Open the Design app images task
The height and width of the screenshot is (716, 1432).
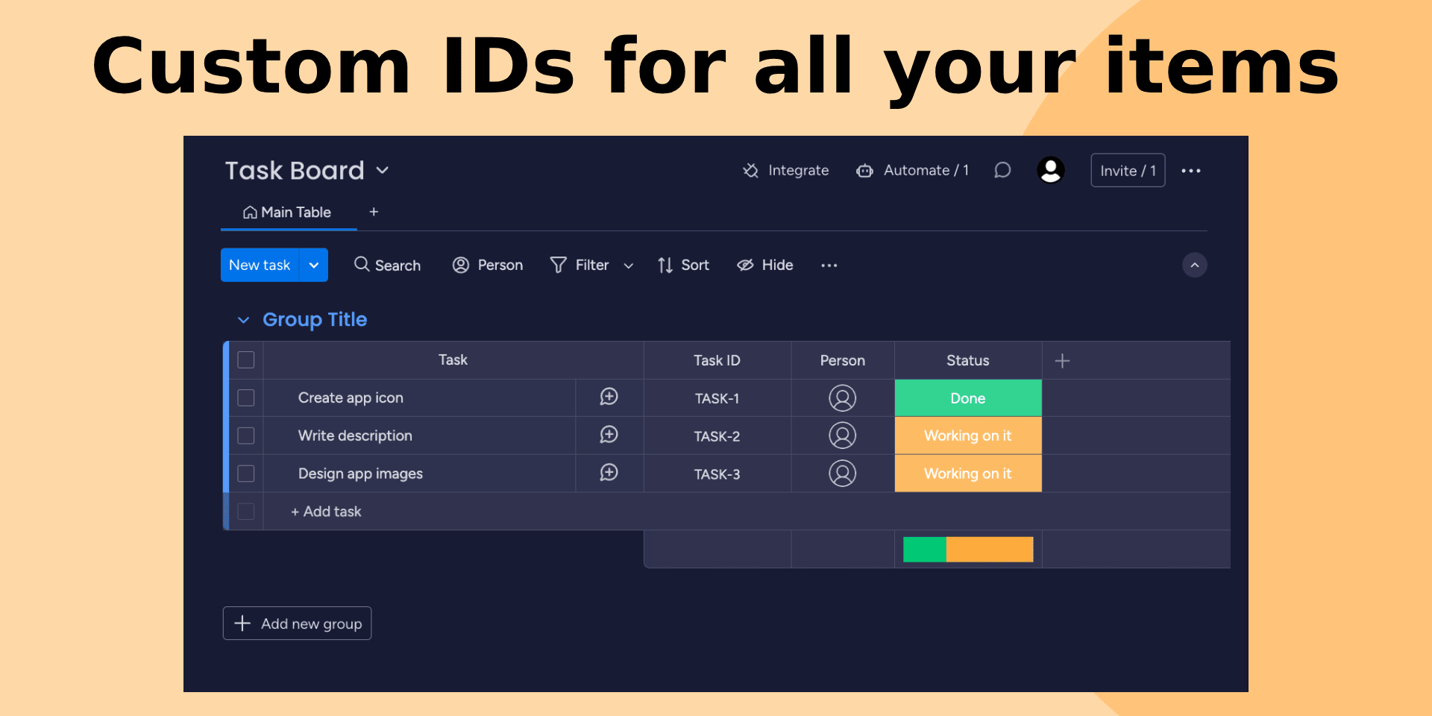click(x=360, y=474)
